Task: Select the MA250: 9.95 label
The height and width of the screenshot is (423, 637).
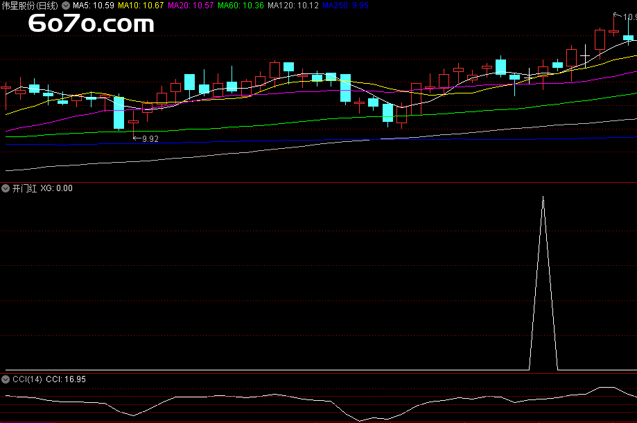Action: click(x=345, y=6)
